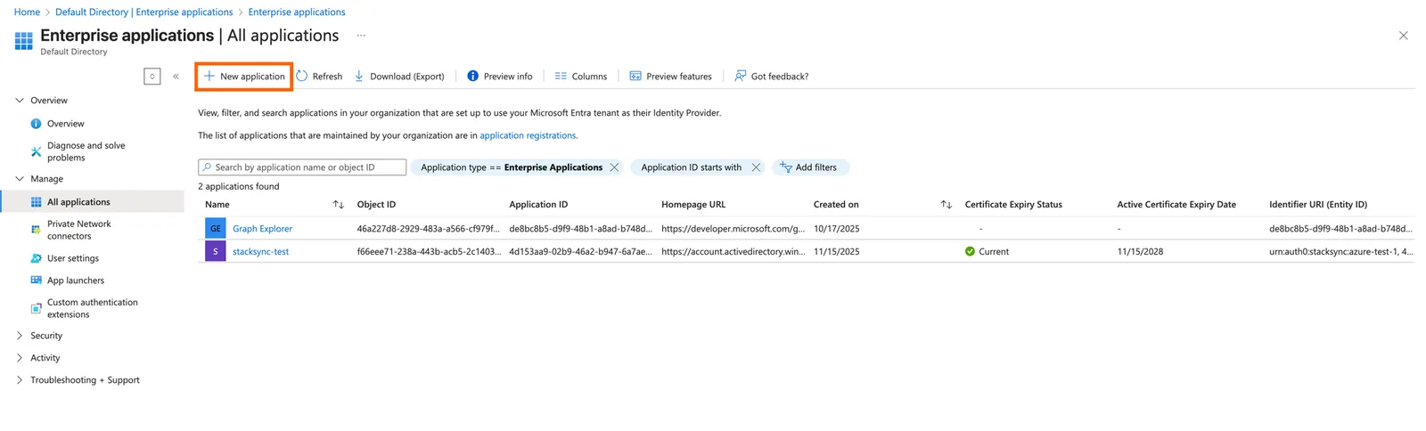This screenshot has width=1426, height=431.
Task: Open Preview features
Action: click(x=671, y=77)
